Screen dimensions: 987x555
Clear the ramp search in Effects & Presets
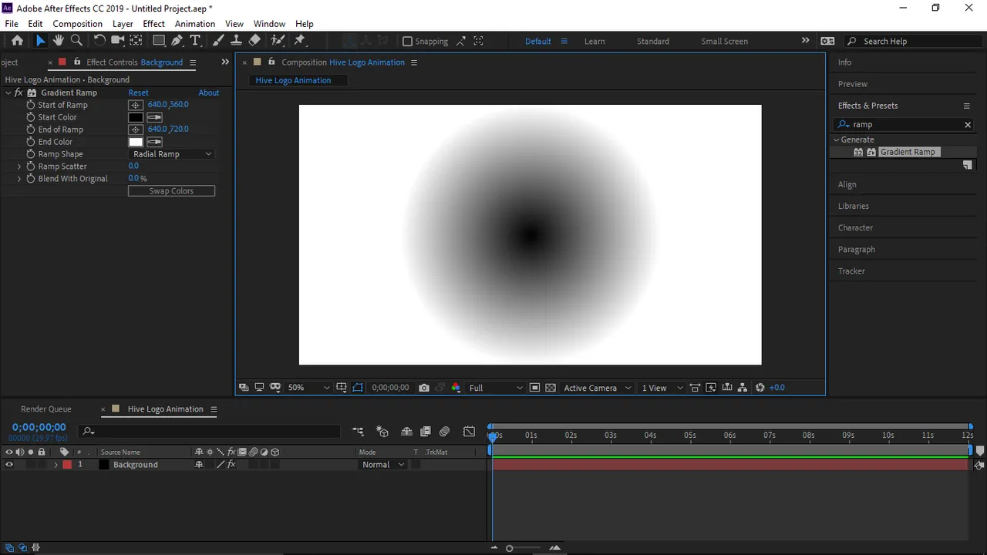[968, 125]
